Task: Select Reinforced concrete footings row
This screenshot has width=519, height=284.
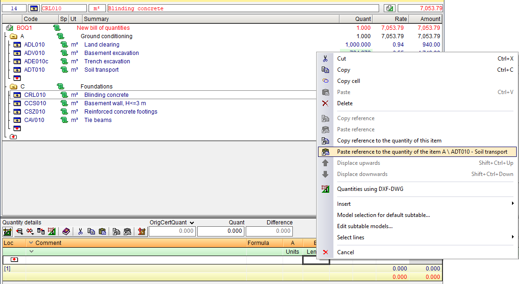Action: tap(120, 112)
